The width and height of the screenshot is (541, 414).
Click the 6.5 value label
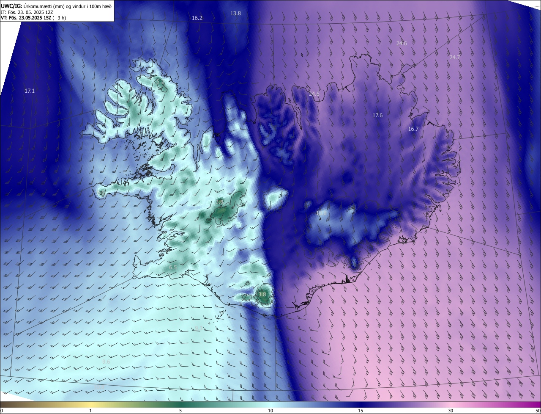173,268
